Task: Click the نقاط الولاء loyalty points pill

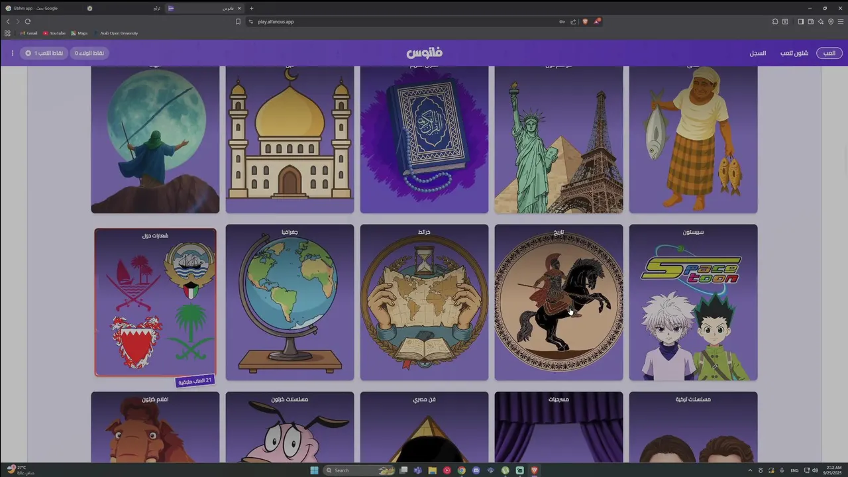Action: pyautogui.click(x=89, y=53)
